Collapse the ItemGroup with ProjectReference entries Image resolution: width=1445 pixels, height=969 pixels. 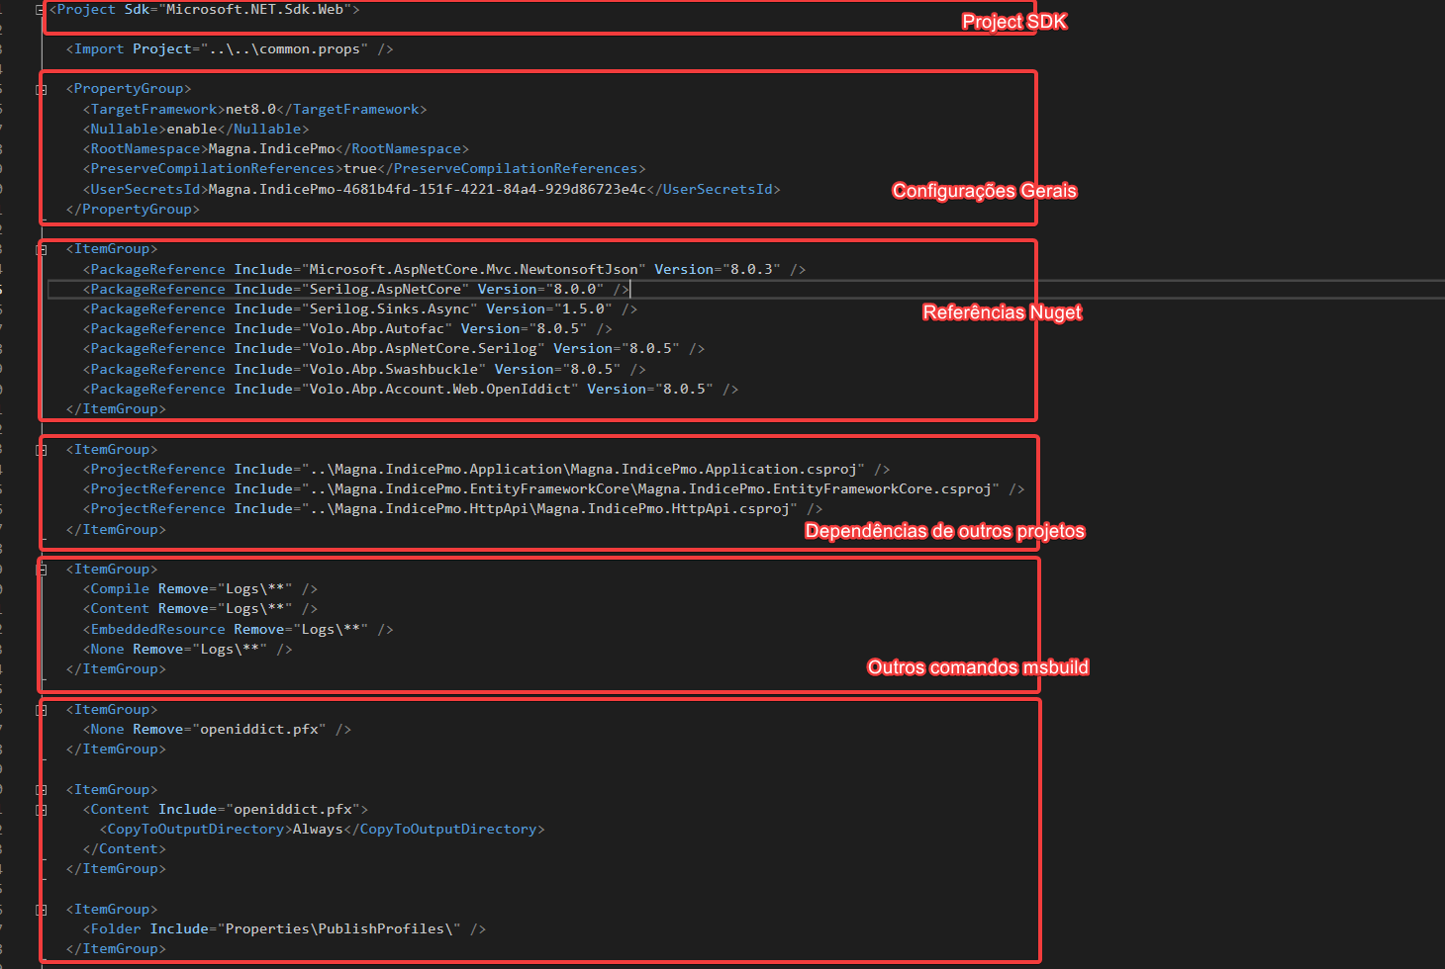[x=42, y=450]
